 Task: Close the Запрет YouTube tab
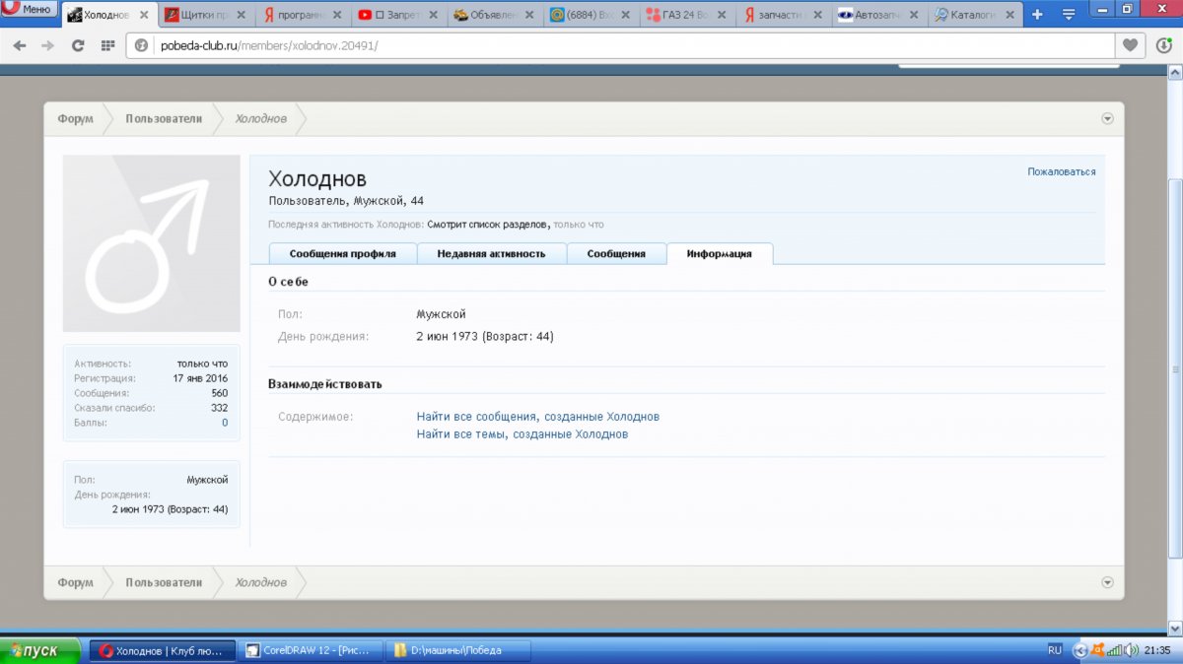pos(434,15)
